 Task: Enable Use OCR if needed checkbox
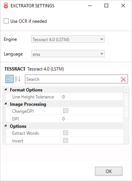point(6,21)
